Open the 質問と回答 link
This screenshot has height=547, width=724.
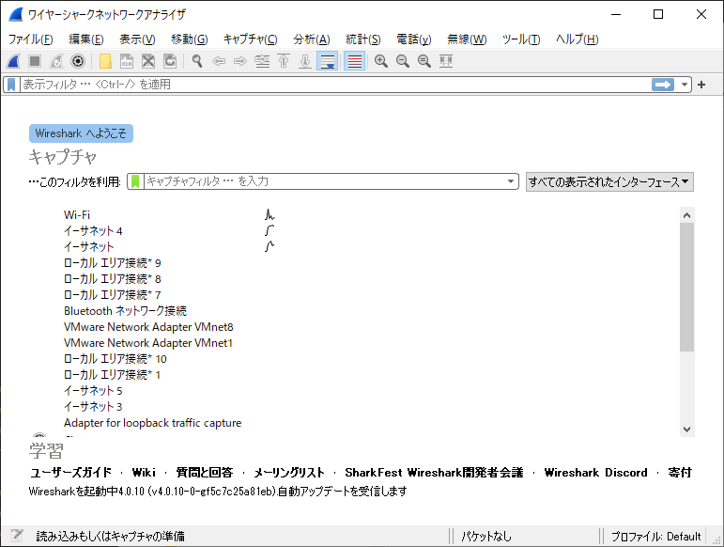click(x=205, y=472)
